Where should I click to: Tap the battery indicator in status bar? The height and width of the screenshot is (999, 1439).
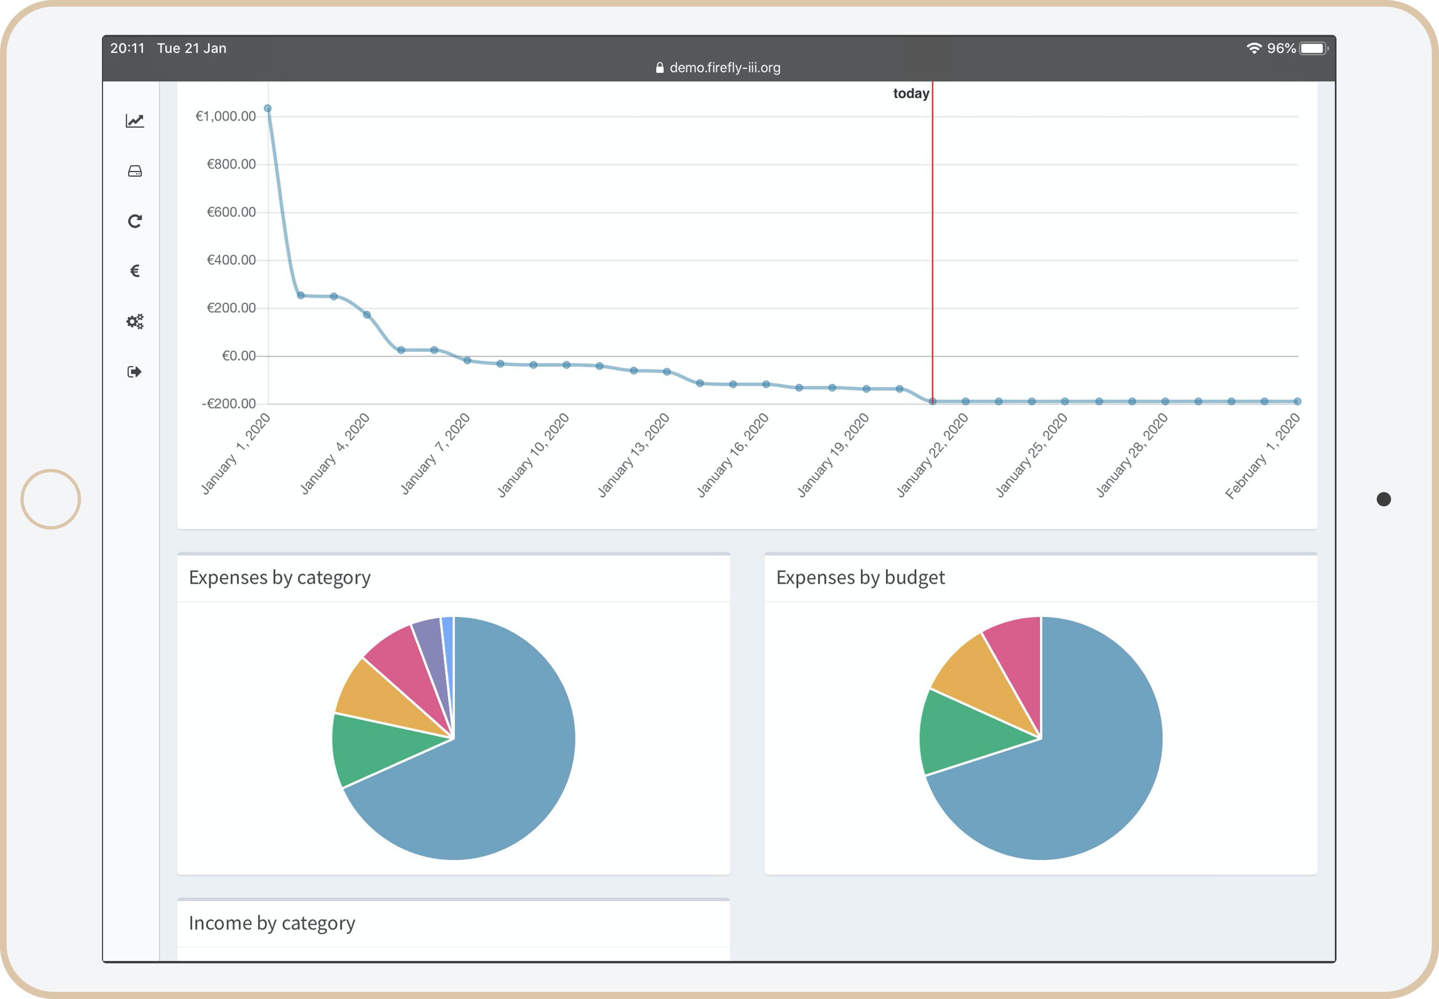tap(1313, 48)
